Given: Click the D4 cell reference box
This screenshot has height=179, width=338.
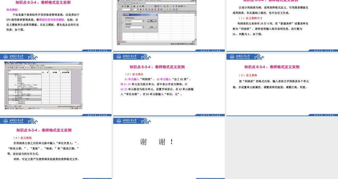Looking at the screenshot, I should (x=125, y=3).
